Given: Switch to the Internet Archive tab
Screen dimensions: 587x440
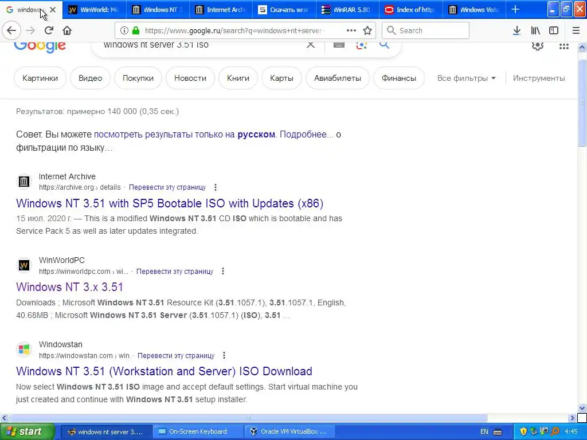Looking at the screenshot, I should tap(221, 10).
